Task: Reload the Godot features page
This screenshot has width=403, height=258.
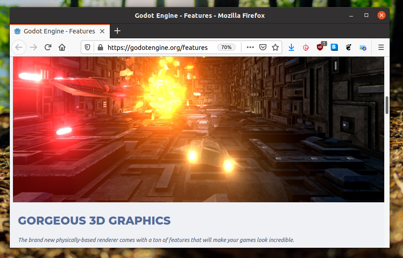Action: click(48, 48)
